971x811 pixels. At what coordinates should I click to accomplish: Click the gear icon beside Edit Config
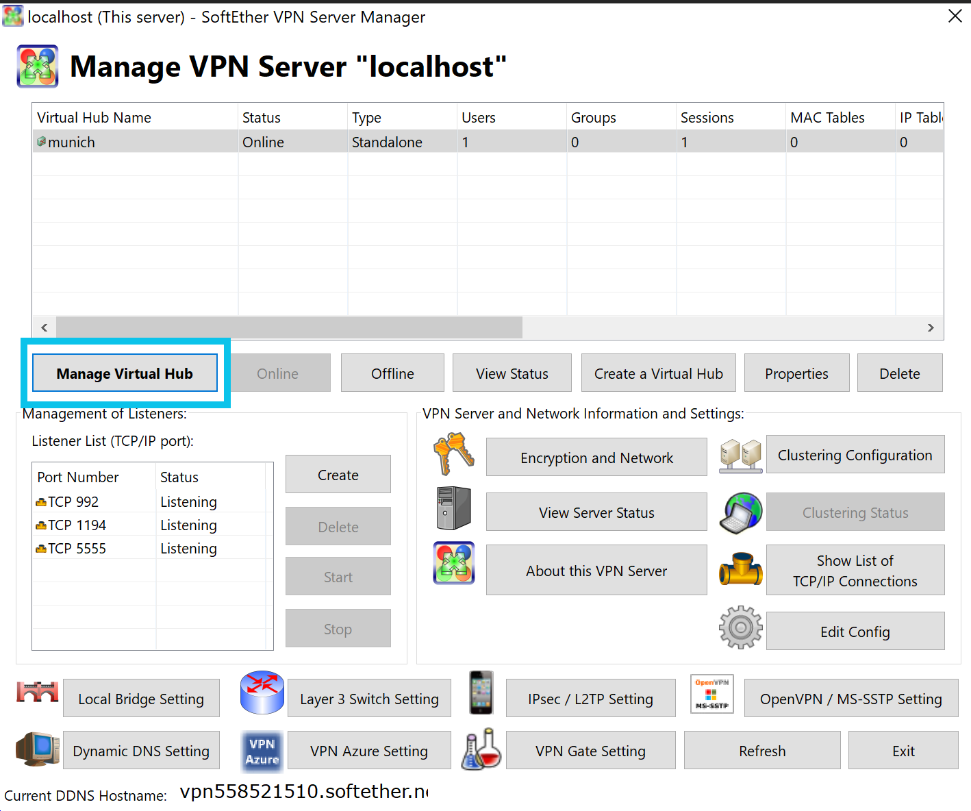(x=741, y=627)
